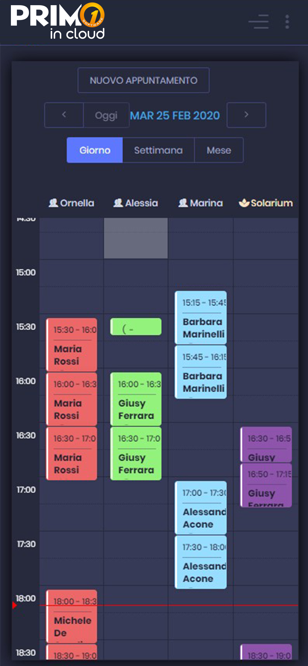Open Maria Rossi 15:30 red appointment
This screenshot has width=308, height=666.
coord(71,345)
